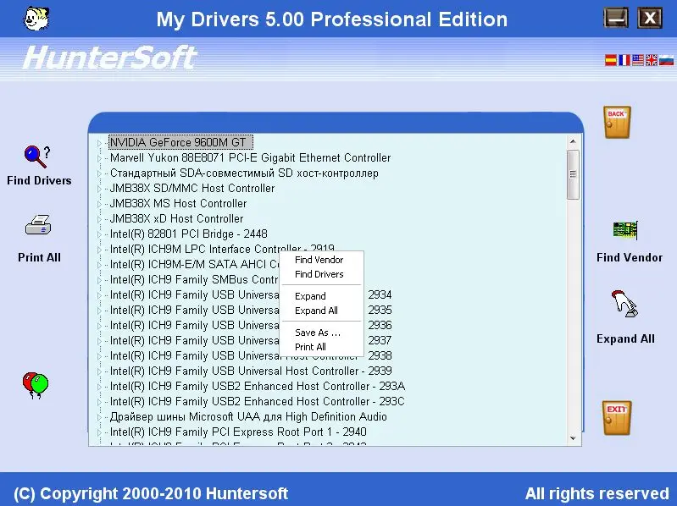Click the scroll up arrow of device list

click(x=573, y=141)
